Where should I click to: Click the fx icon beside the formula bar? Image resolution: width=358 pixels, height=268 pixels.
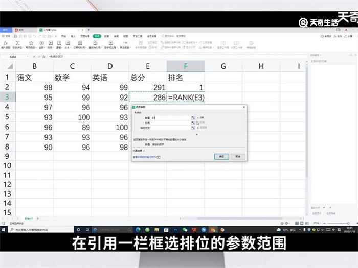click(x=44, y=56)
